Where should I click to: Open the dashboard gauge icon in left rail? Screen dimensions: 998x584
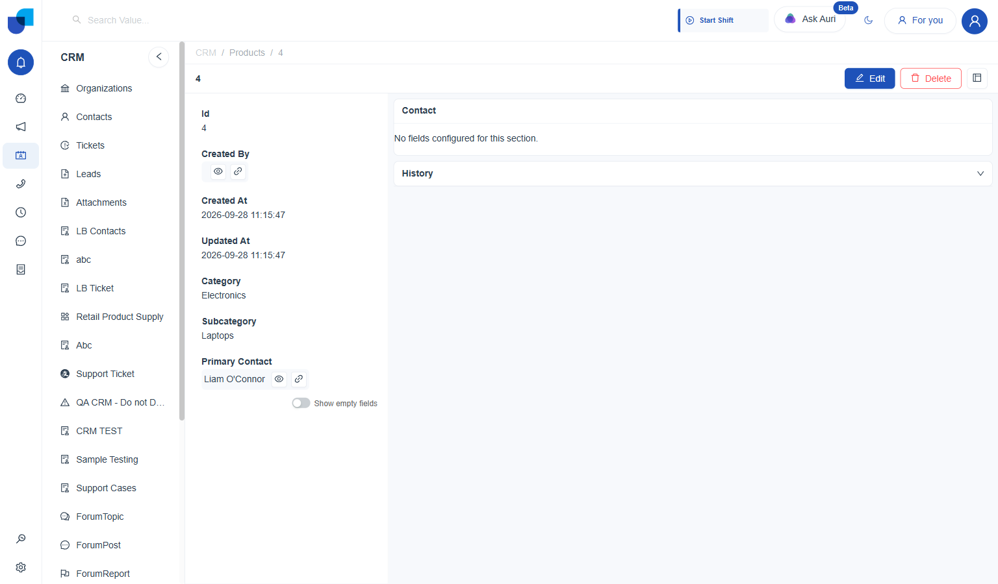tap(21, 99)
